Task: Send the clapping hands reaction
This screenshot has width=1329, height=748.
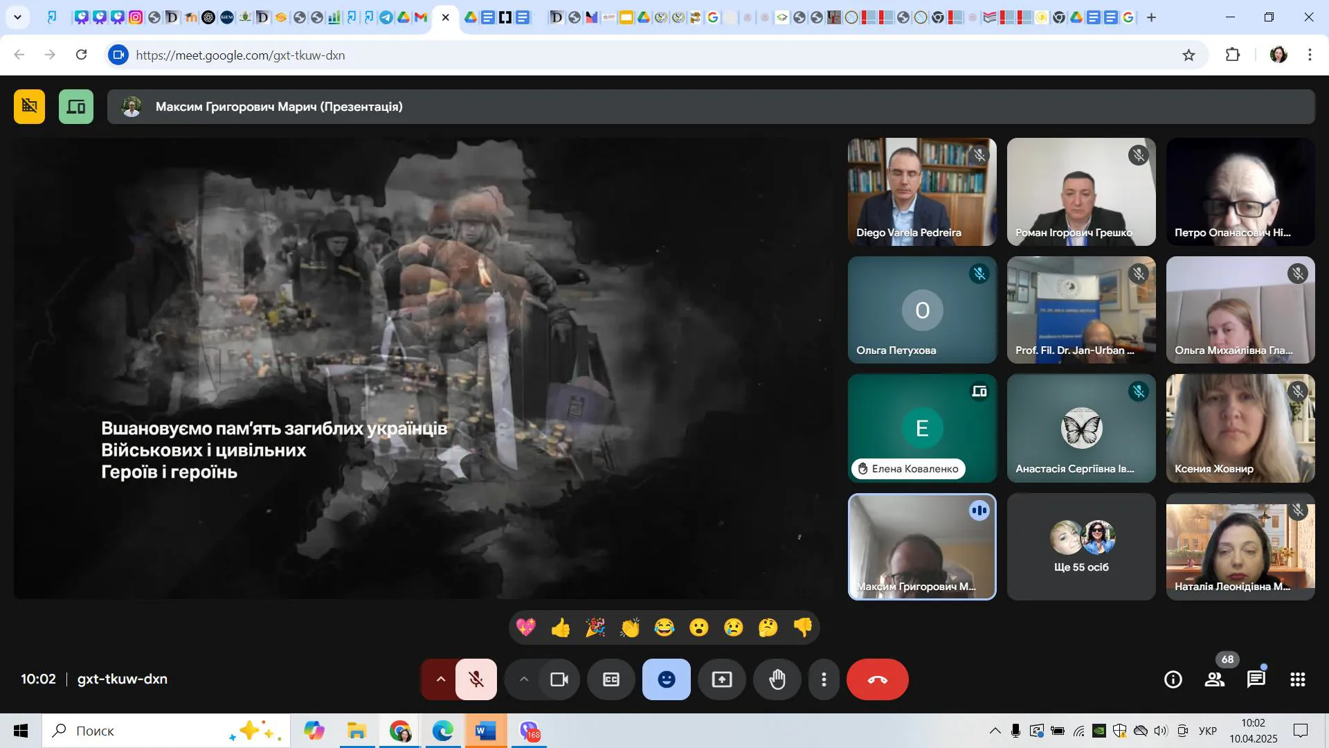Action: click(x=630, y=627)
